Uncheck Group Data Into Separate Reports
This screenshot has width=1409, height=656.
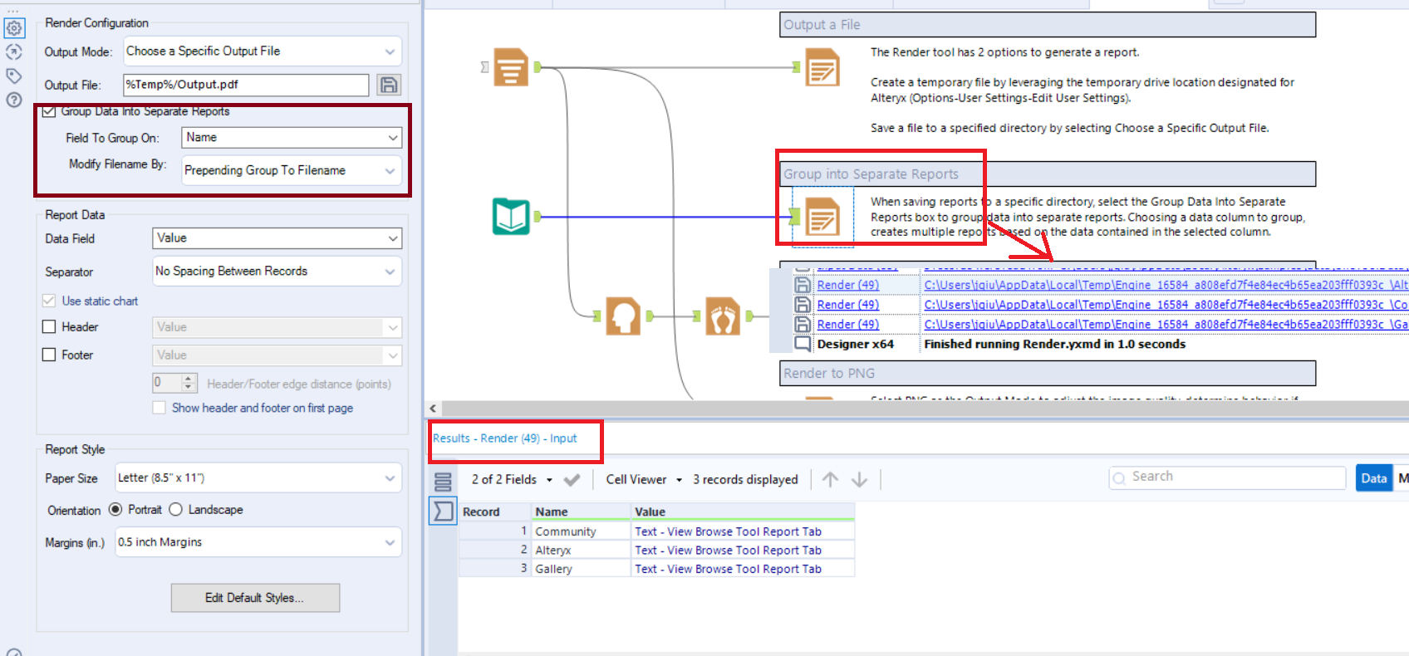click(50, 111)
